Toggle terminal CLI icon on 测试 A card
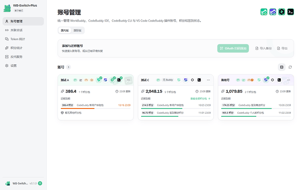 pyautogui.click(x=119, y=80)
